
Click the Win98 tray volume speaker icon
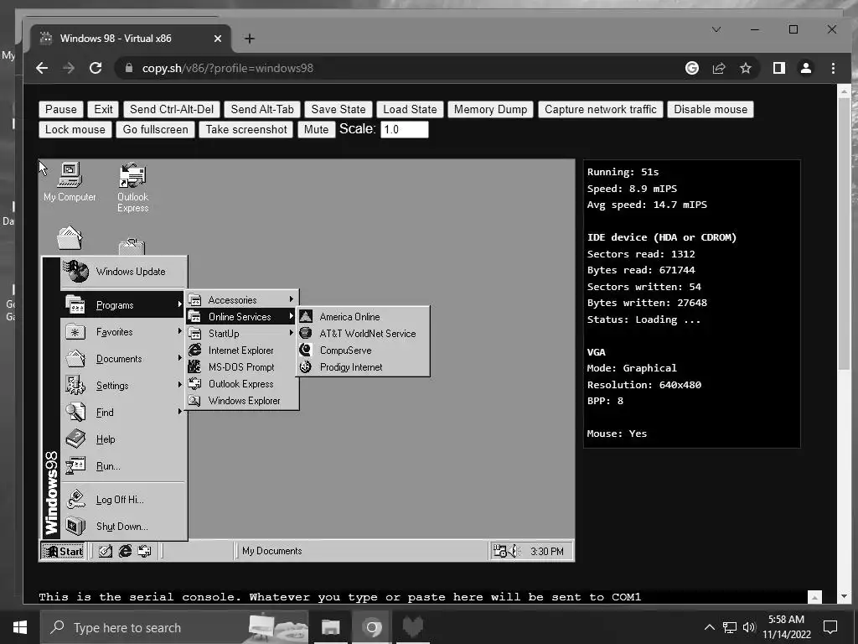(514, 551)
